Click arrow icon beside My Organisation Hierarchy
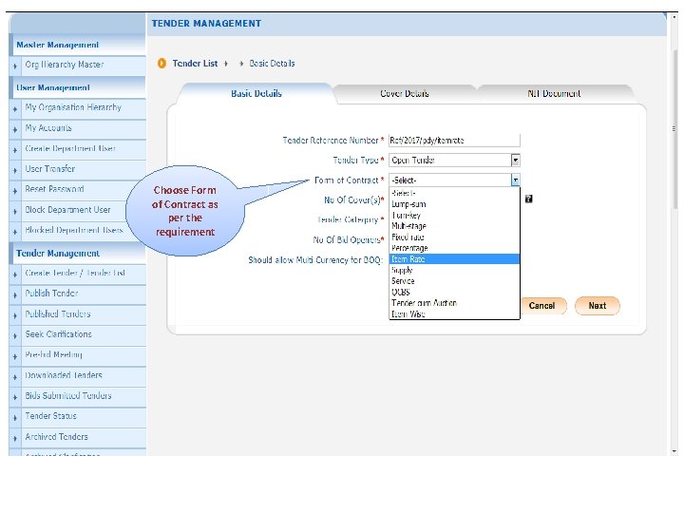The width and height of the screenshot is (684, 513). 15,109
